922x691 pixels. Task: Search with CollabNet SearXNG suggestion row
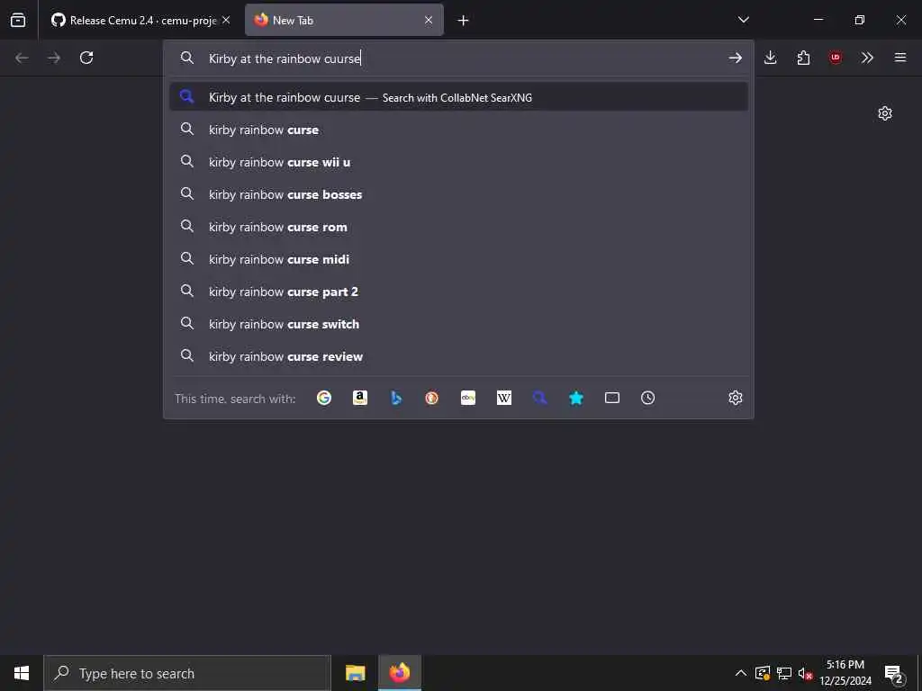click(x=458, y=97)
